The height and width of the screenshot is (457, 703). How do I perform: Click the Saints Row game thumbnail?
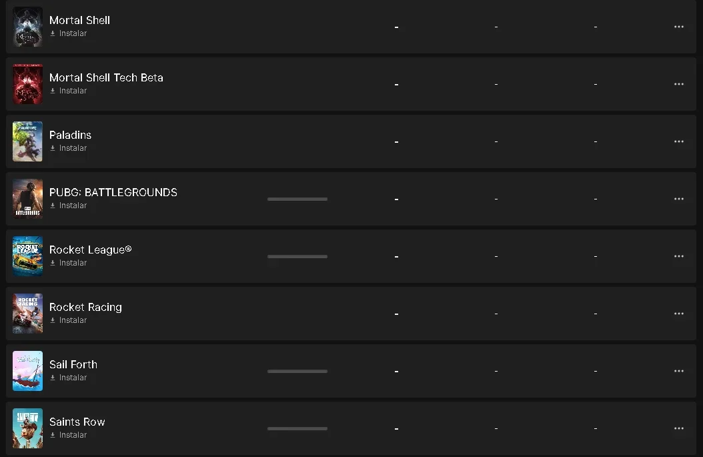point(28,428)
